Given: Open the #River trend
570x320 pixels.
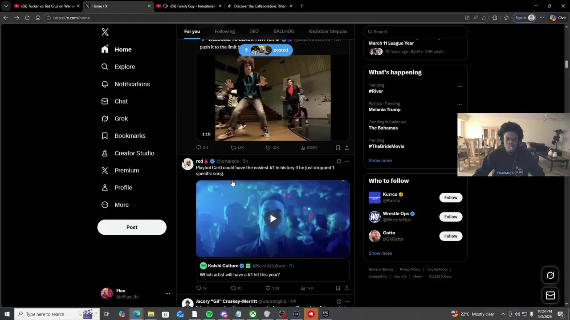Looking at the screenshot, I should (376, 91).
